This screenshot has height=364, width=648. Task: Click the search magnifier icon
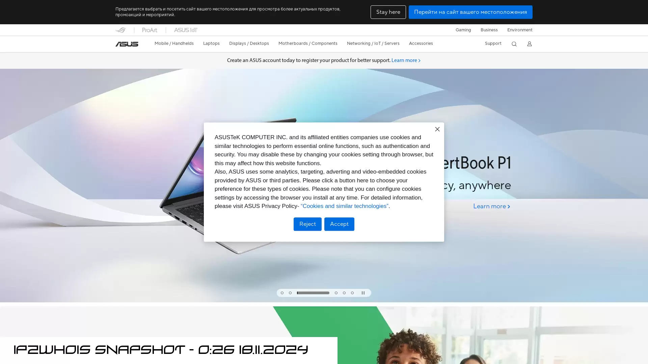tap(514, 43)
